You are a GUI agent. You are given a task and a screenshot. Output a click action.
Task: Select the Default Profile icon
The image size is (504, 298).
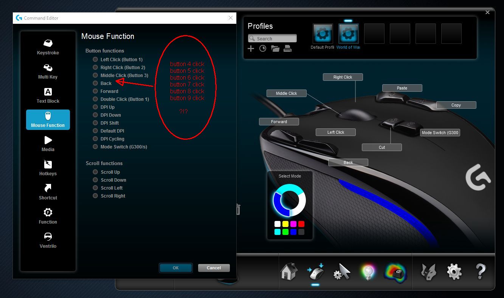pos(323,34)
